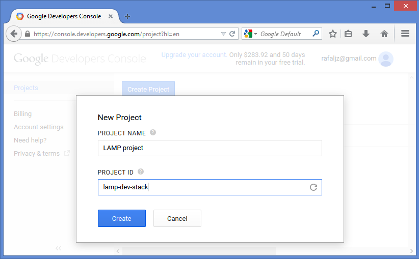Bookmark this page with the star icon
The image size is (419, 259).
[333, 34]
